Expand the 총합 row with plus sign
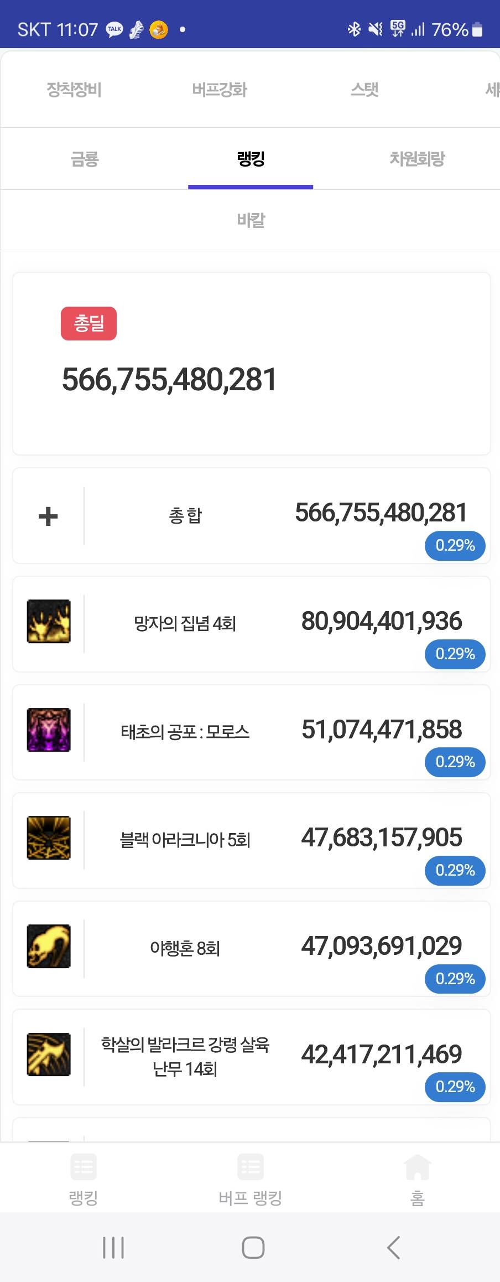 48,516
